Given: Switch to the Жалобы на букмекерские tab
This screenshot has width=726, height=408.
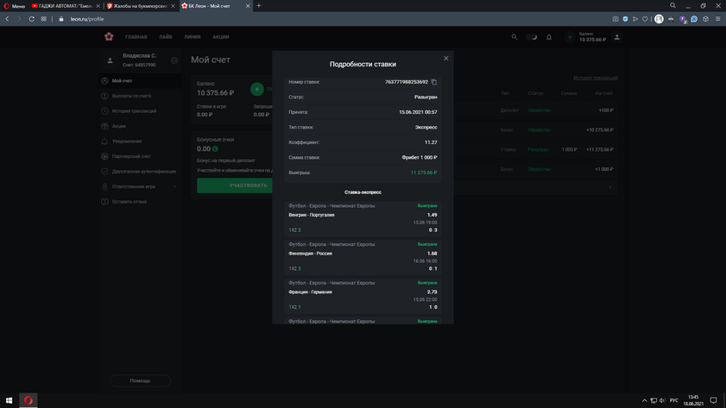Looking at the screenshot, I should (141, 6).
